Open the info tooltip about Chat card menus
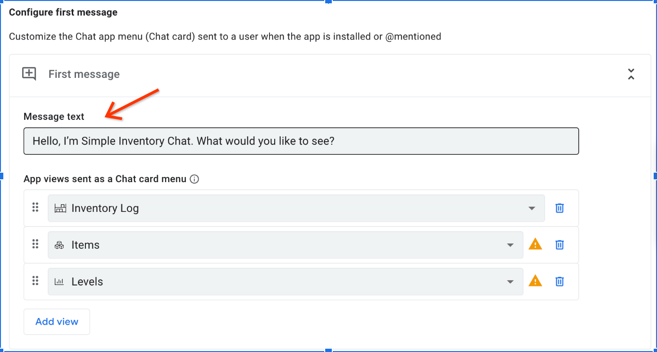This screenshot has height=352, width=657. tap(194, 179)
